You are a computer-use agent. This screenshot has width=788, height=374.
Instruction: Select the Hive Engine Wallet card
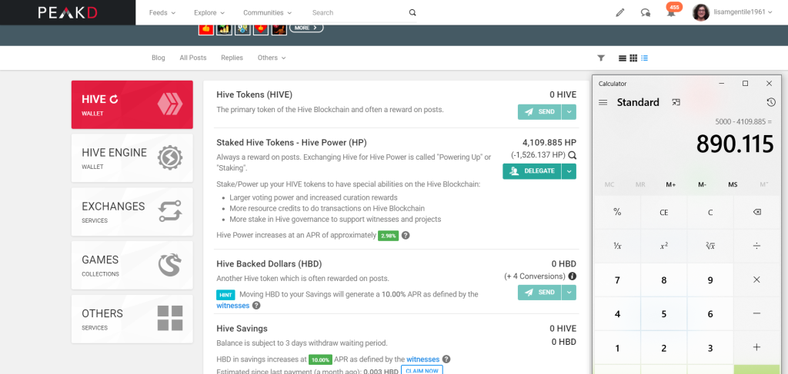tap(132, 158)
